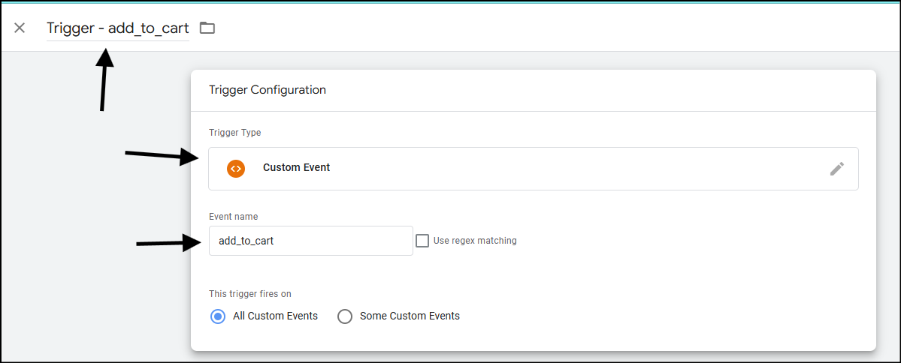Click the Trigger Type label
This screenshot has height=363, width=901.
click(235, 133)
